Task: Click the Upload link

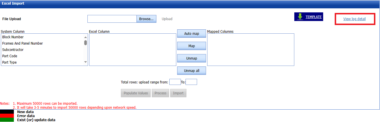Action: [167, 19]
